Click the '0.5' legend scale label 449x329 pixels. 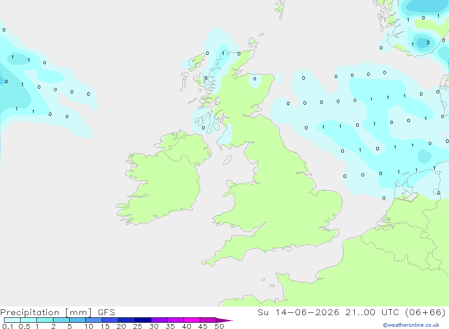pos(24,326)
